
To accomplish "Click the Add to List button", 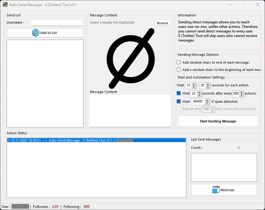I will pyautogui.click(x=45, y=33).
